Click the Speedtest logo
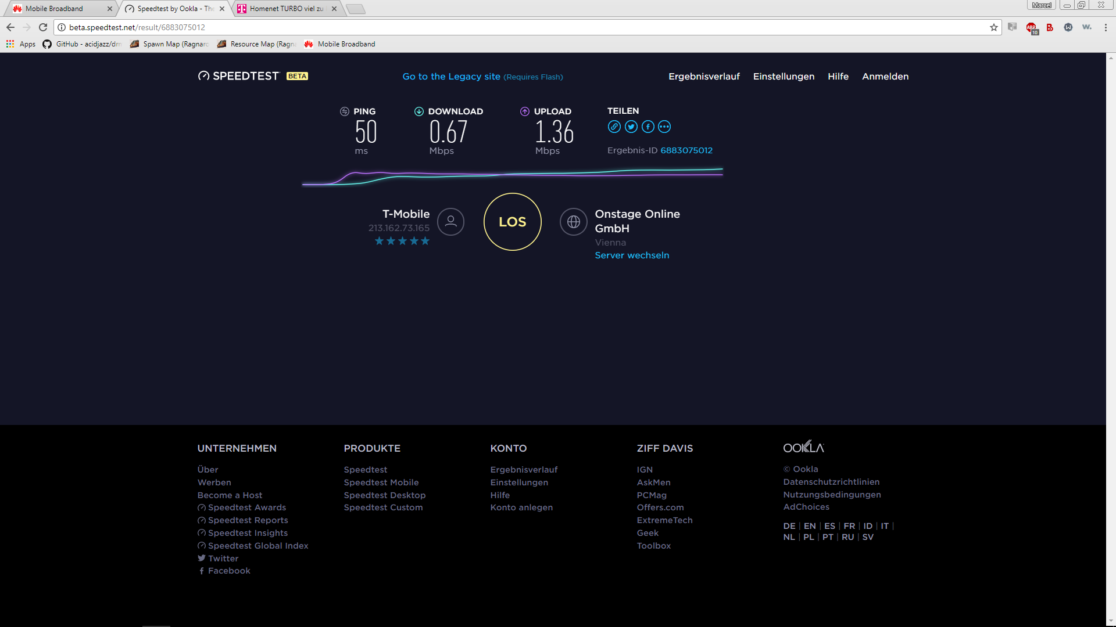This screenshot has width=1116, height=627. [238, 76]
